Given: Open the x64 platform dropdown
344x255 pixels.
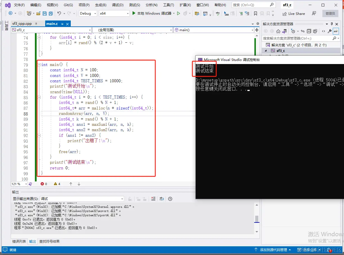Looking at the screenshot, I should coord(114,13).
